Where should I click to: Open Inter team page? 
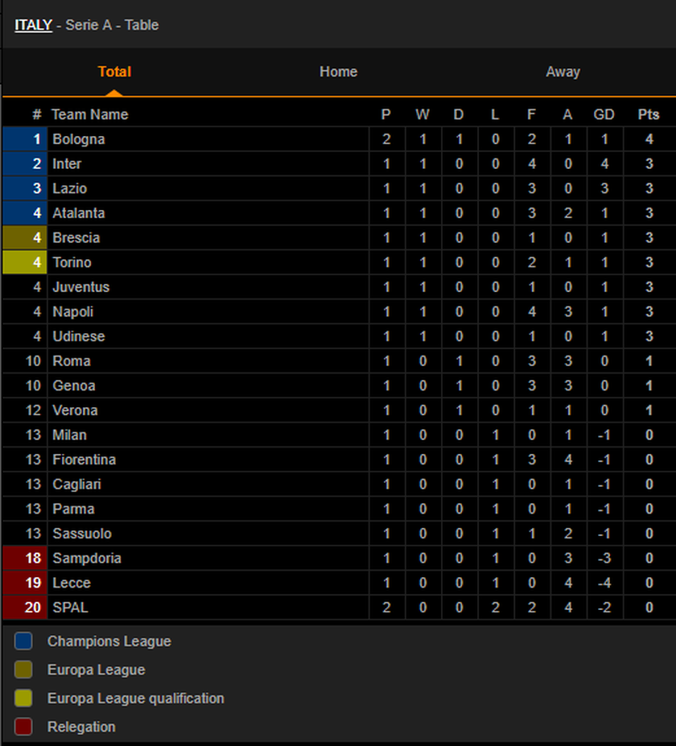[x=67, y=164]
